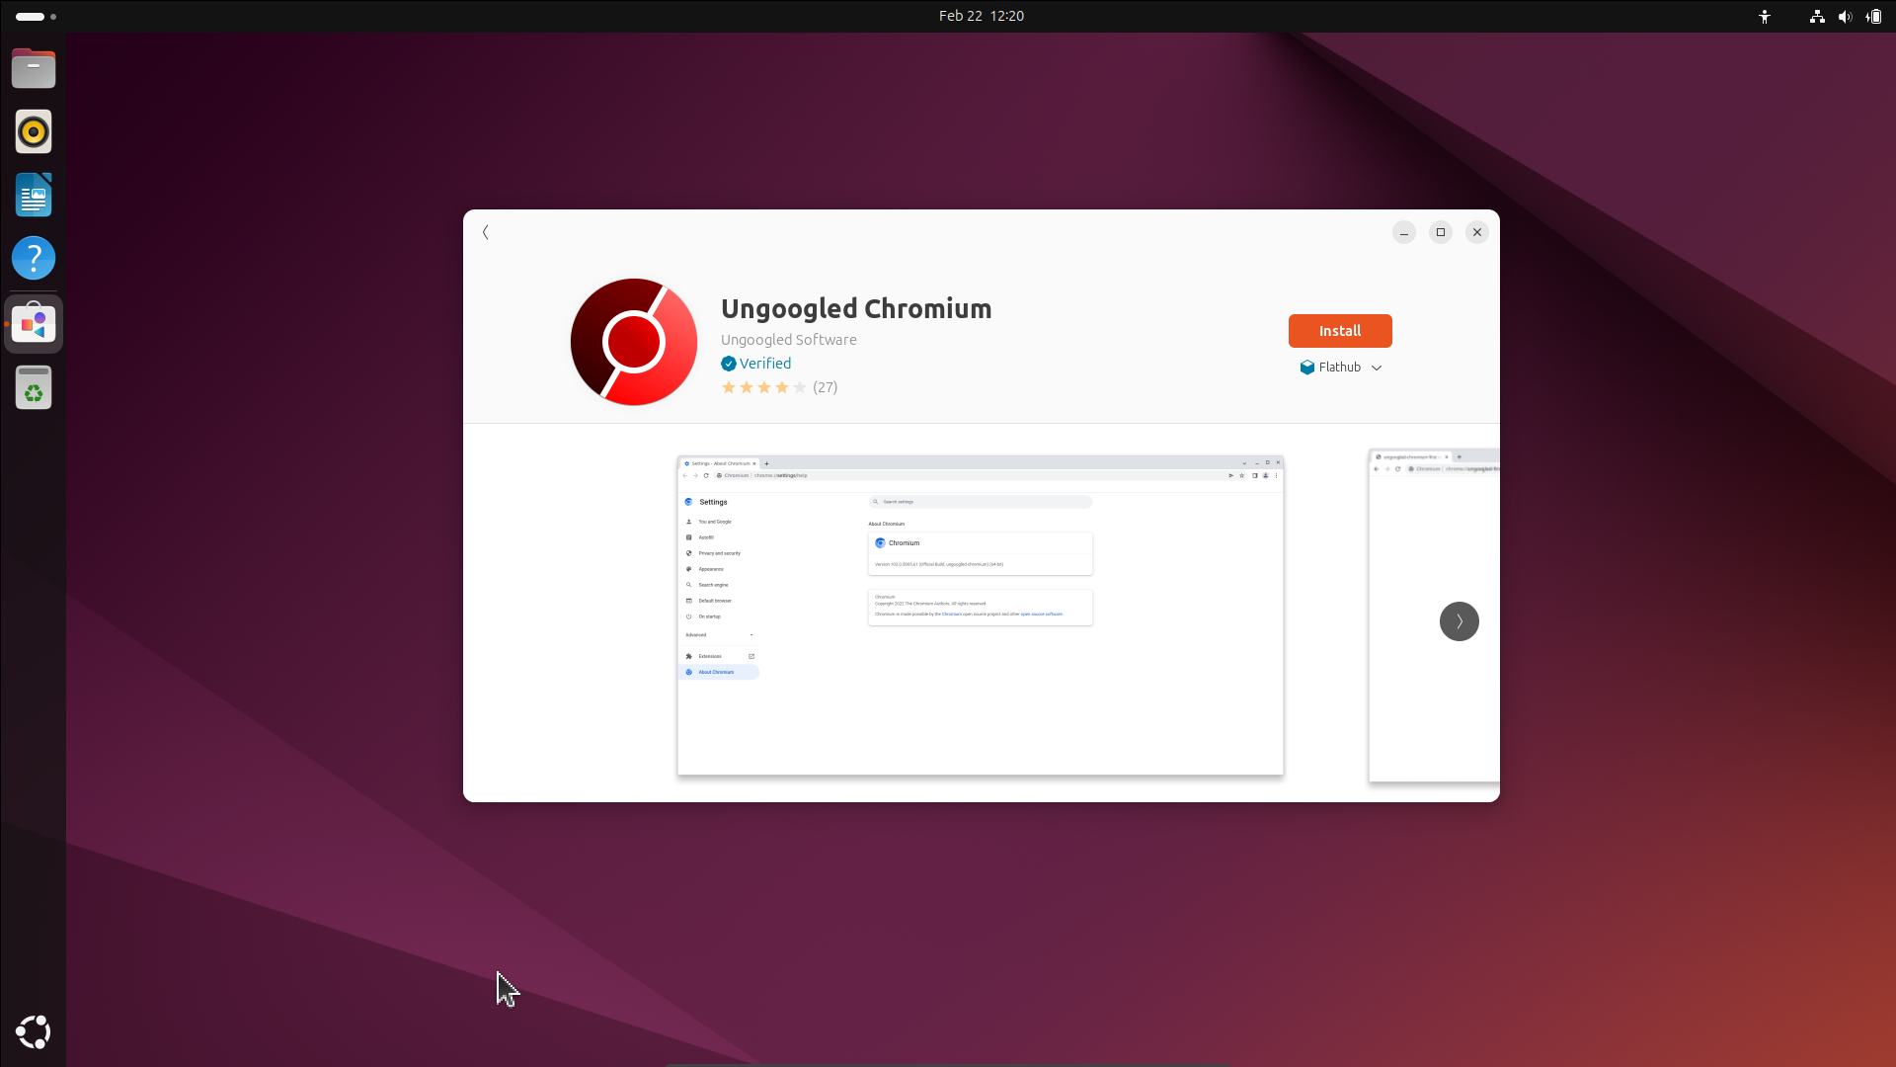Click the (27) reviews count

[826, 387]
